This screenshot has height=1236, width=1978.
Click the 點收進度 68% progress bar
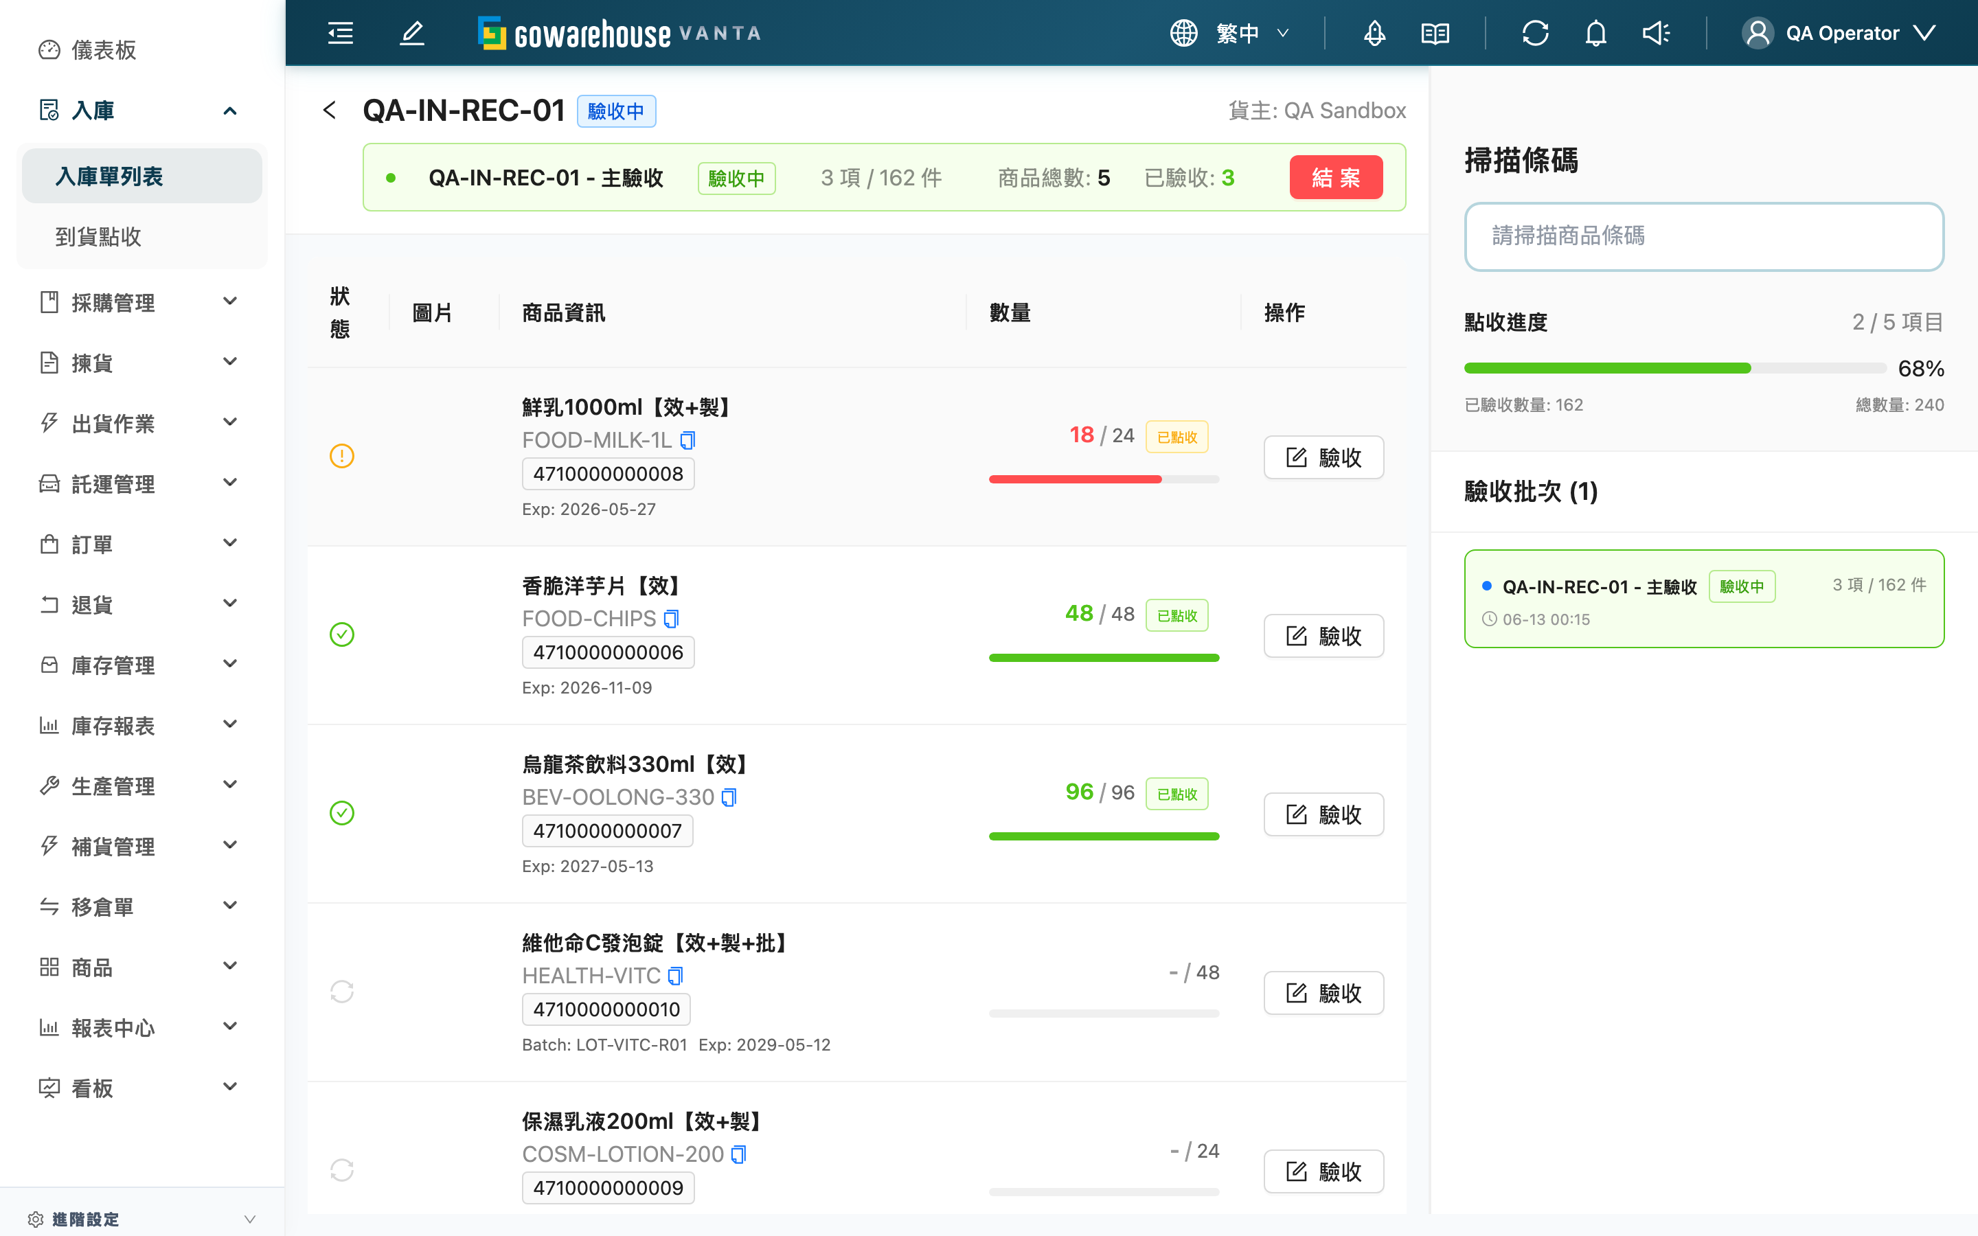[x=1674, y=368]
